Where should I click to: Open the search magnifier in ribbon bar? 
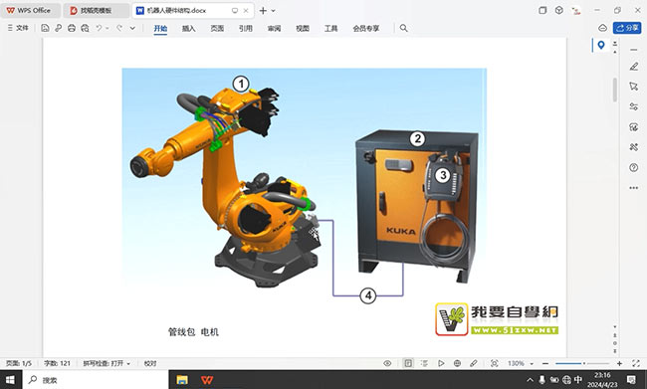tap(403, 28)
